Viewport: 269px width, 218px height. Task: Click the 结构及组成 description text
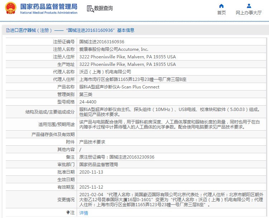click(x=170, y=112)
